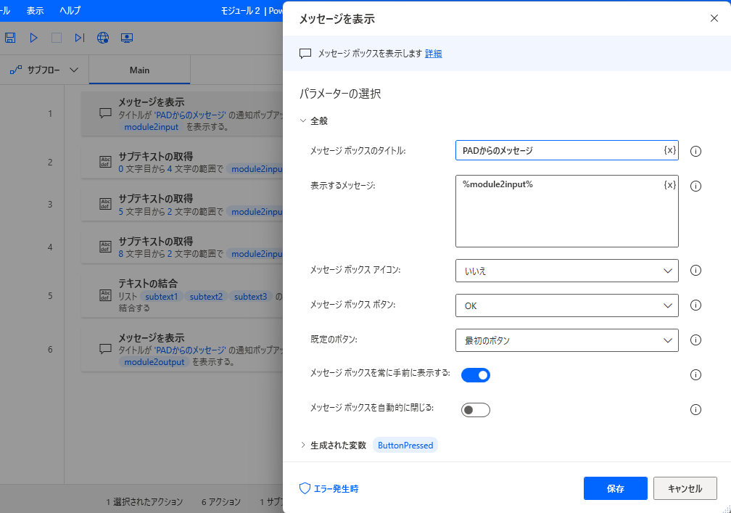731x513 pixels.
Task: Click the subtext2 variable chip
Action: 206,297
